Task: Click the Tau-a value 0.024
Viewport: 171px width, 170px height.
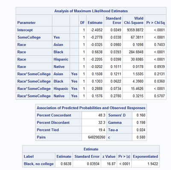Action: point(141,130)
